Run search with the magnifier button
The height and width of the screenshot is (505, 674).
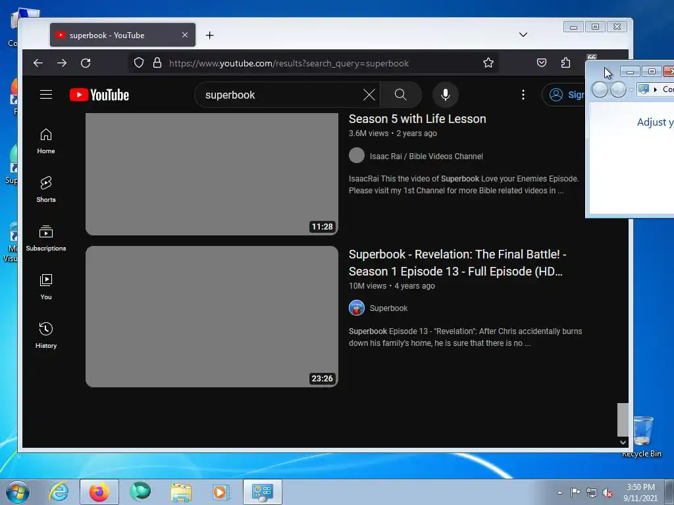401,95
